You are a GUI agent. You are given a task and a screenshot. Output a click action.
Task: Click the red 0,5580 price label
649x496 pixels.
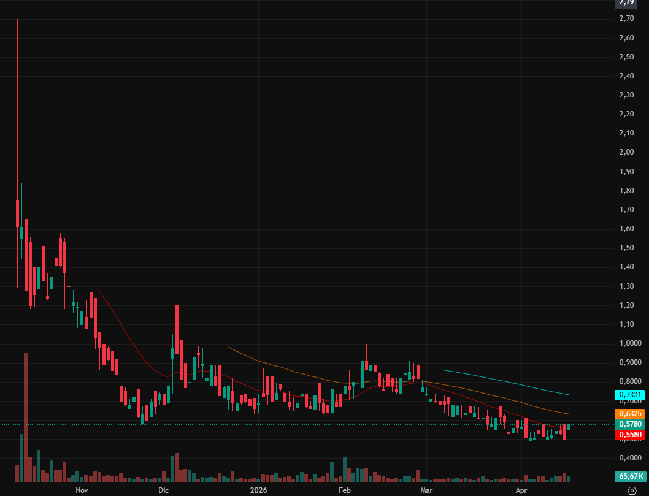click(x=629, y=434)
